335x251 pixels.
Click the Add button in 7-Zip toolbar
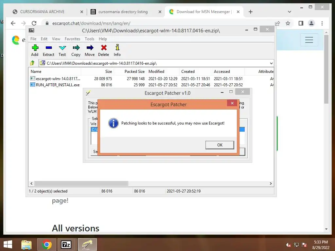(x=35, y=50)
